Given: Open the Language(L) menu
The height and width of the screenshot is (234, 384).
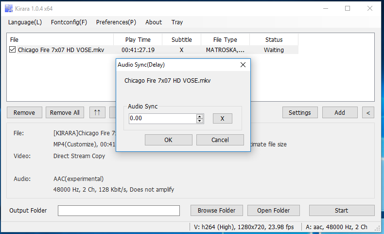Looking at the screenshot, I should tap(25, 22).
